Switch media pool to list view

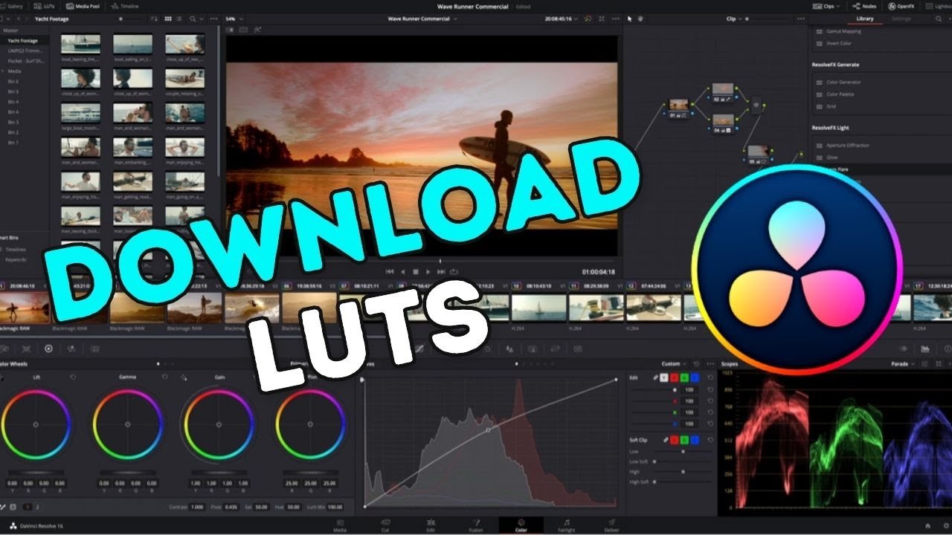tap(179, 19)
